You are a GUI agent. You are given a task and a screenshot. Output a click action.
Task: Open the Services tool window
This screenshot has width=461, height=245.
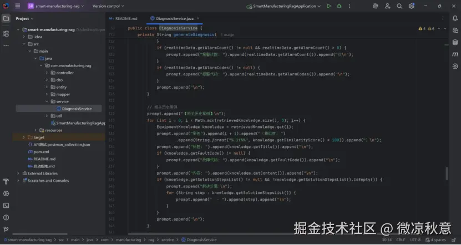coord(6,193)
